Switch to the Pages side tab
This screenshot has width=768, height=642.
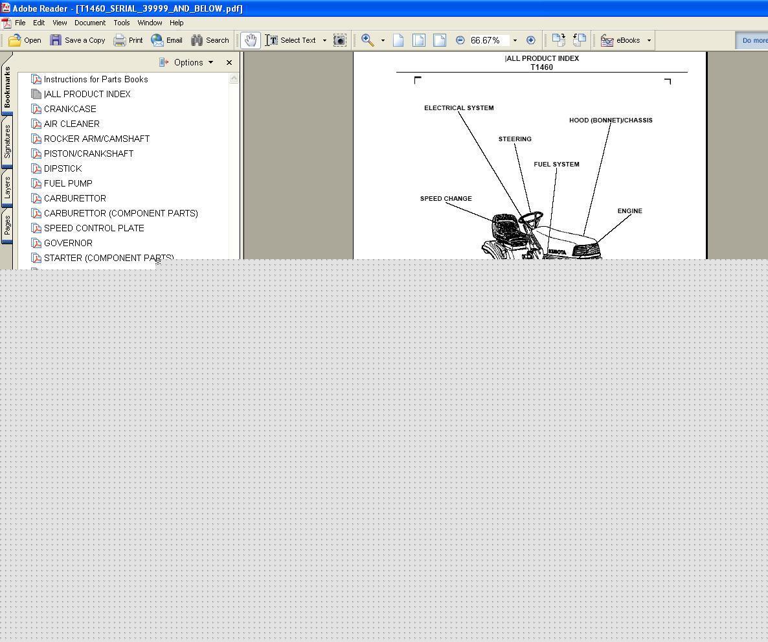(x=7, y=225)
